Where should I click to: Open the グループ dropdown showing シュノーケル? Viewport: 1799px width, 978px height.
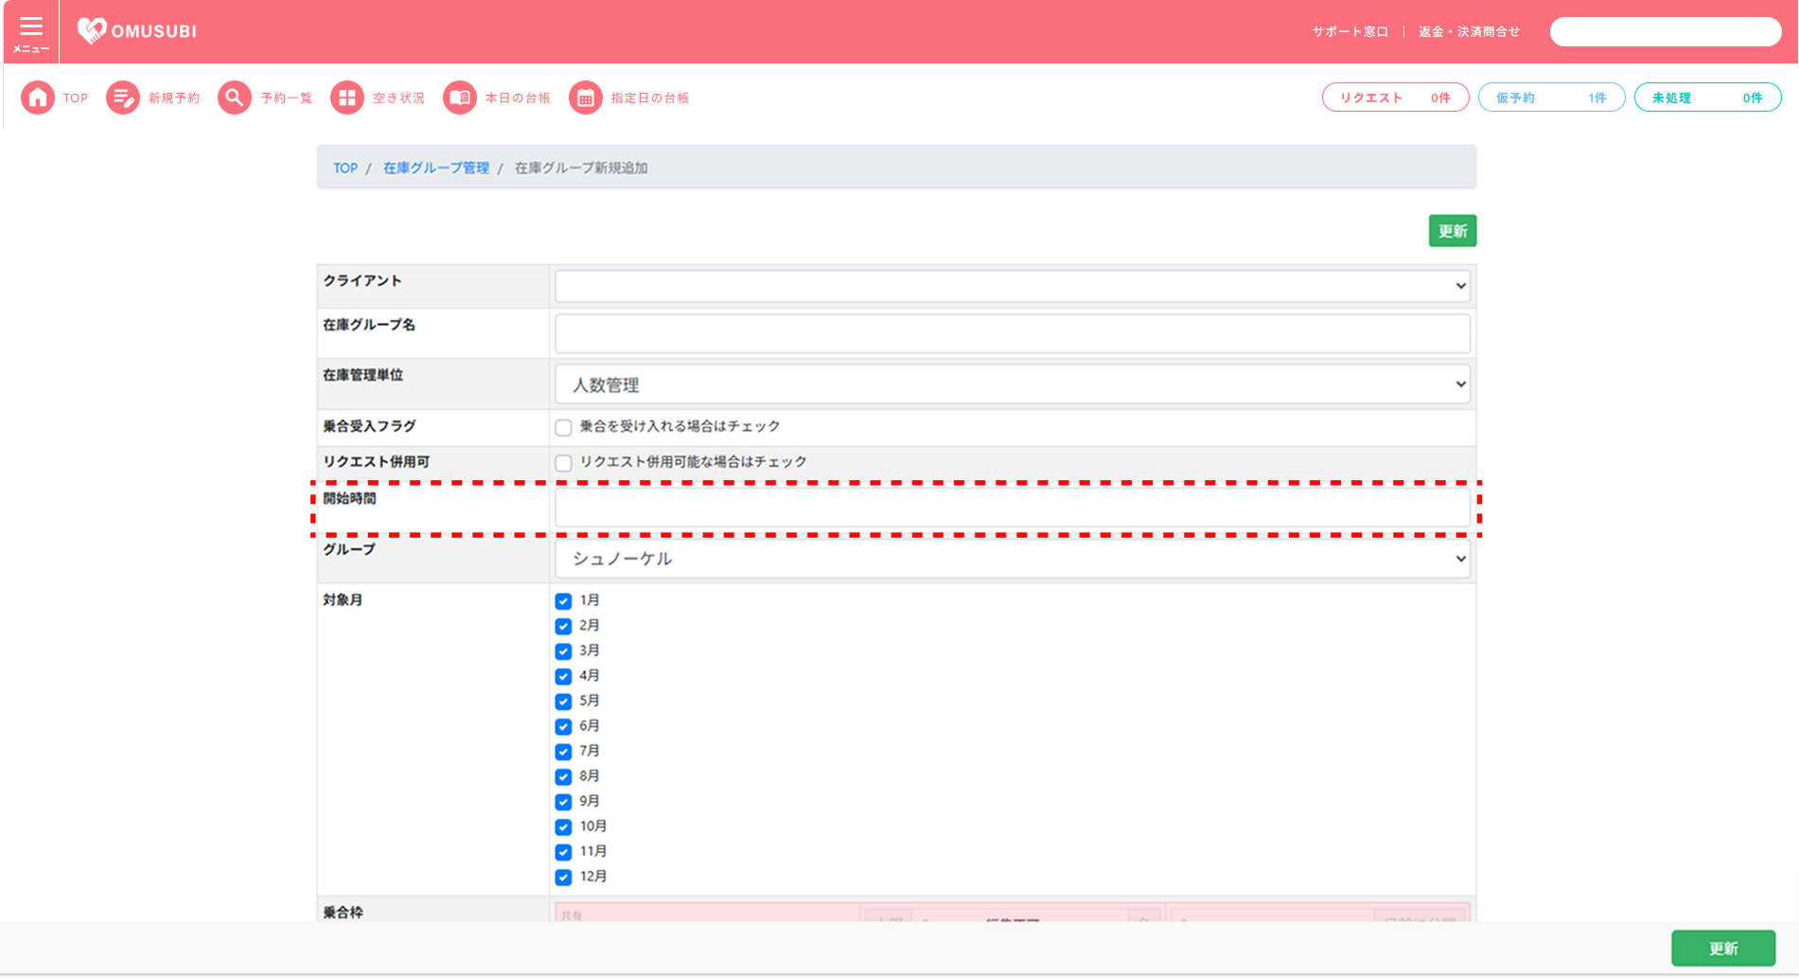point(1012,559)
